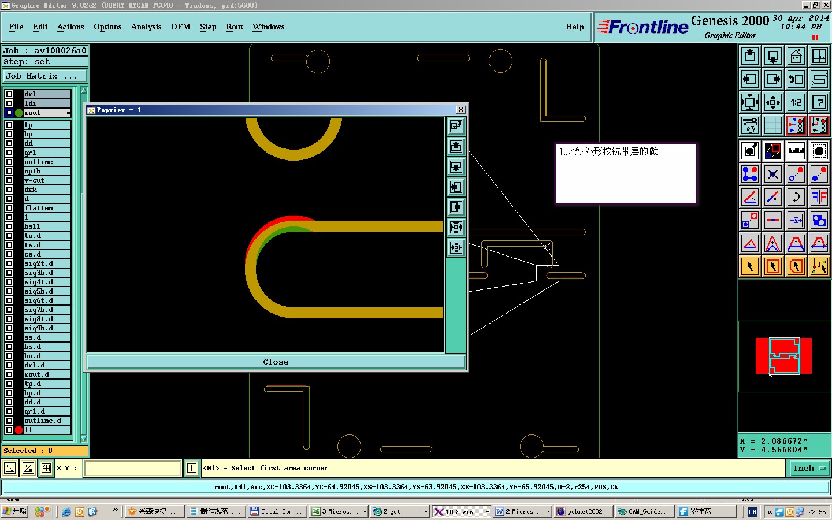This screenshot has height=520, width=832.
Task: Click the zoom in expand icon
Action: click(750, 102)
